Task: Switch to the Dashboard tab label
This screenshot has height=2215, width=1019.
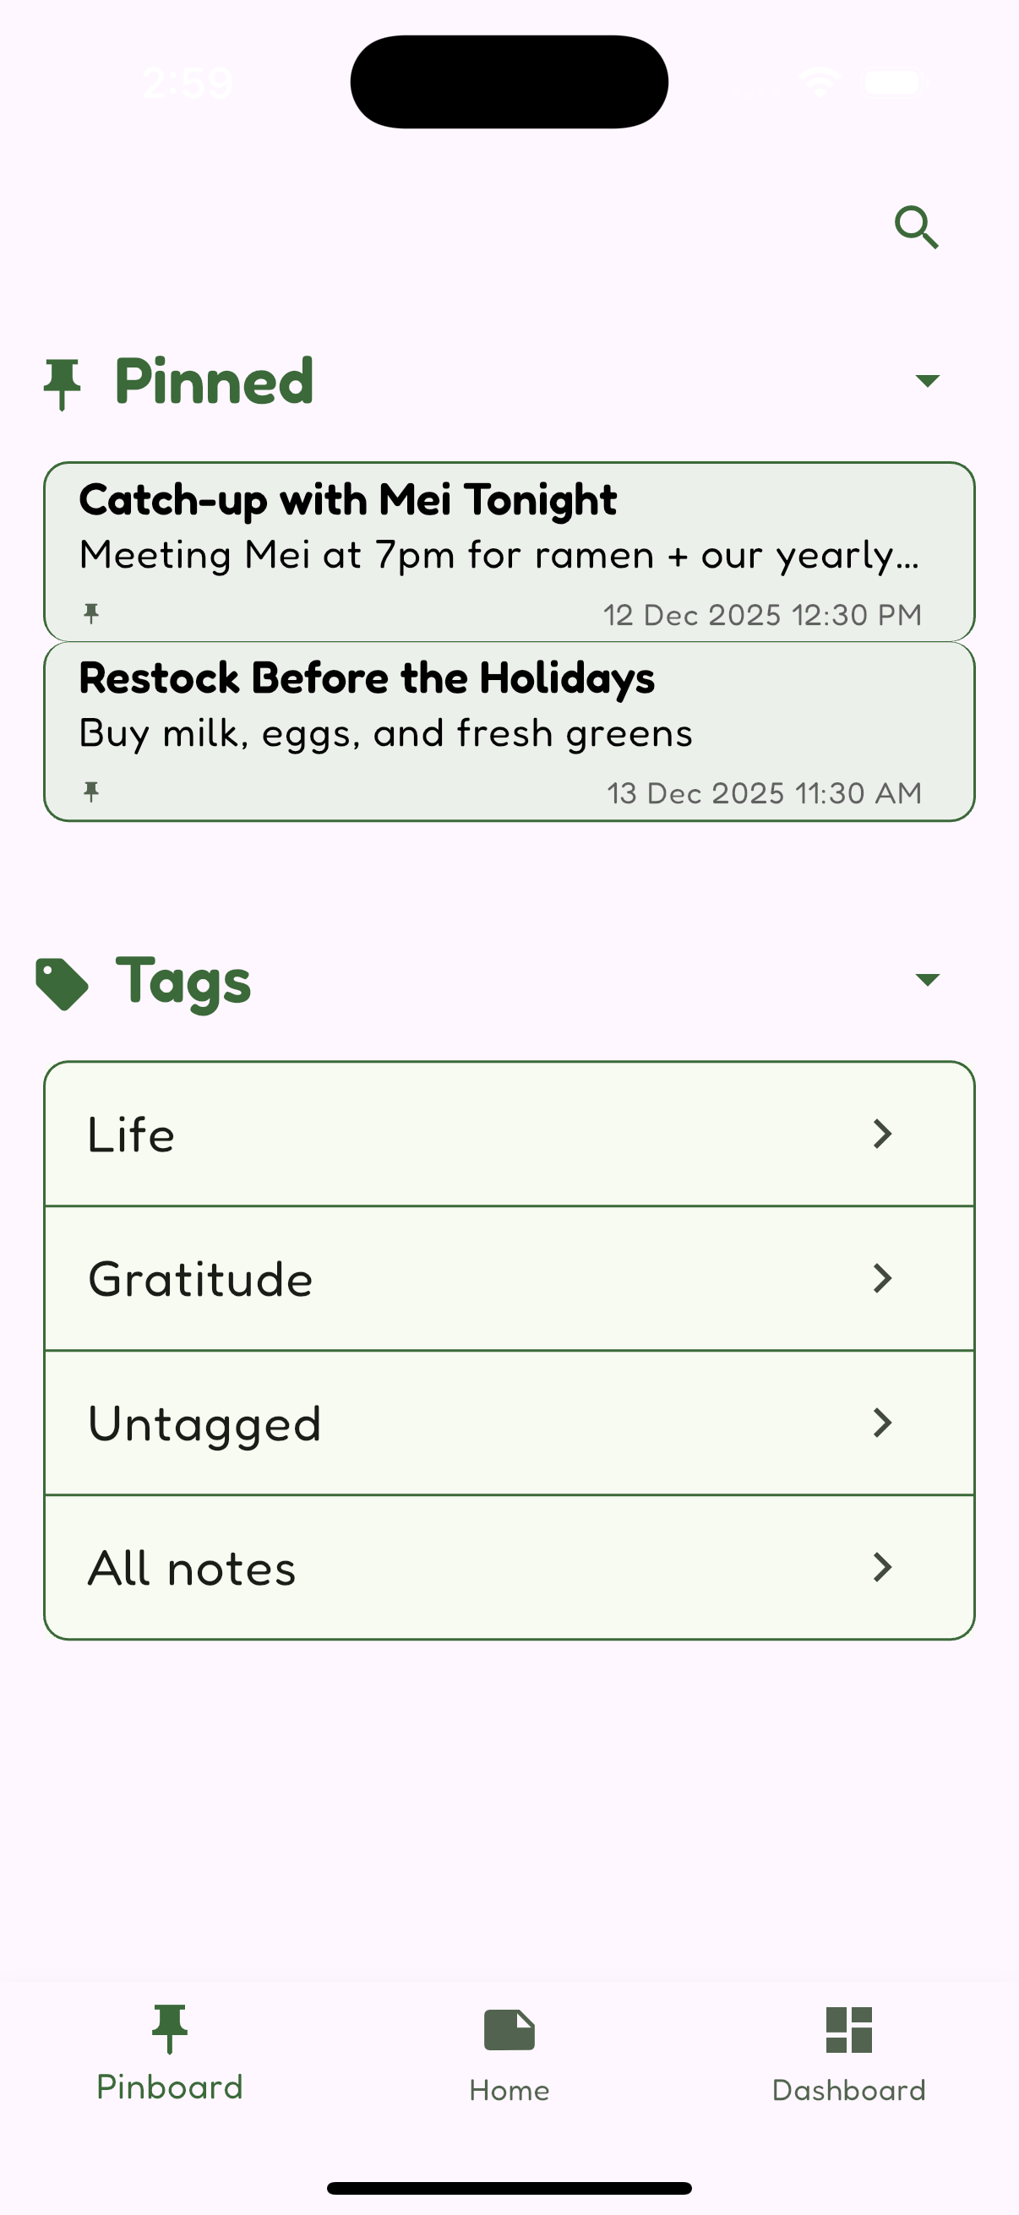Action: pyautogui.click(x=848, y=2090)
